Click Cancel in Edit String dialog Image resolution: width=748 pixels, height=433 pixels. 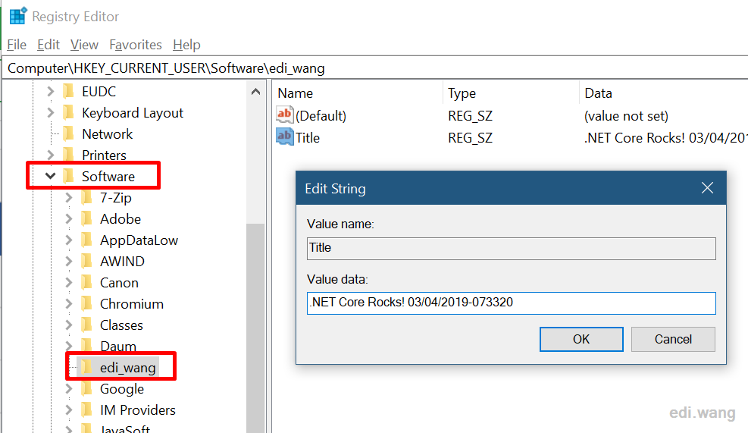(673, 339)
